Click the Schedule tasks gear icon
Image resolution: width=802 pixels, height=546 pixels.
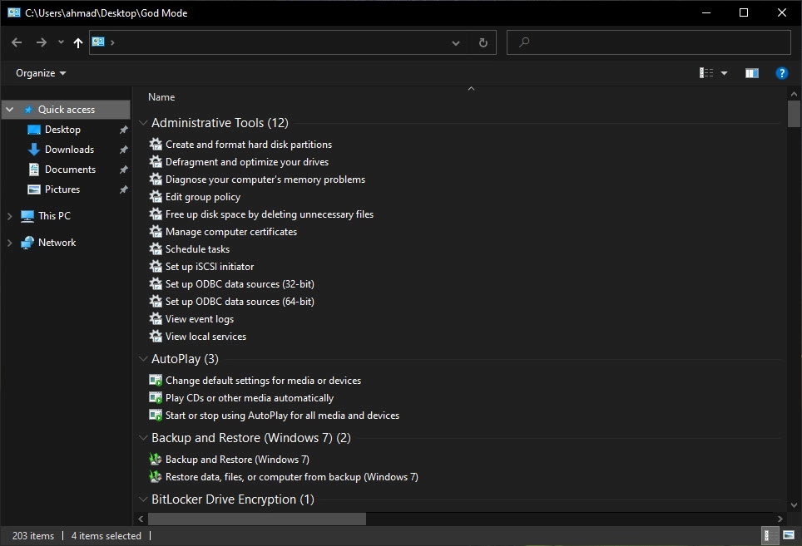[156, 248]
